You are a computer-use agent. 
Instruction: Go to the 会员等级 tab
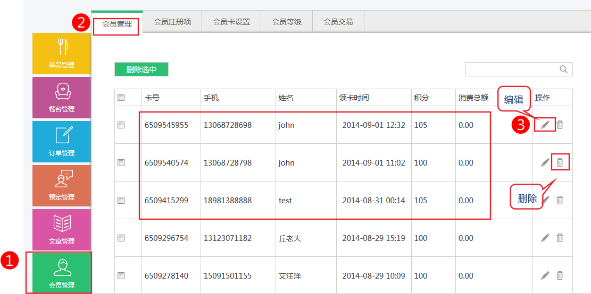click(x=287, y=22)
